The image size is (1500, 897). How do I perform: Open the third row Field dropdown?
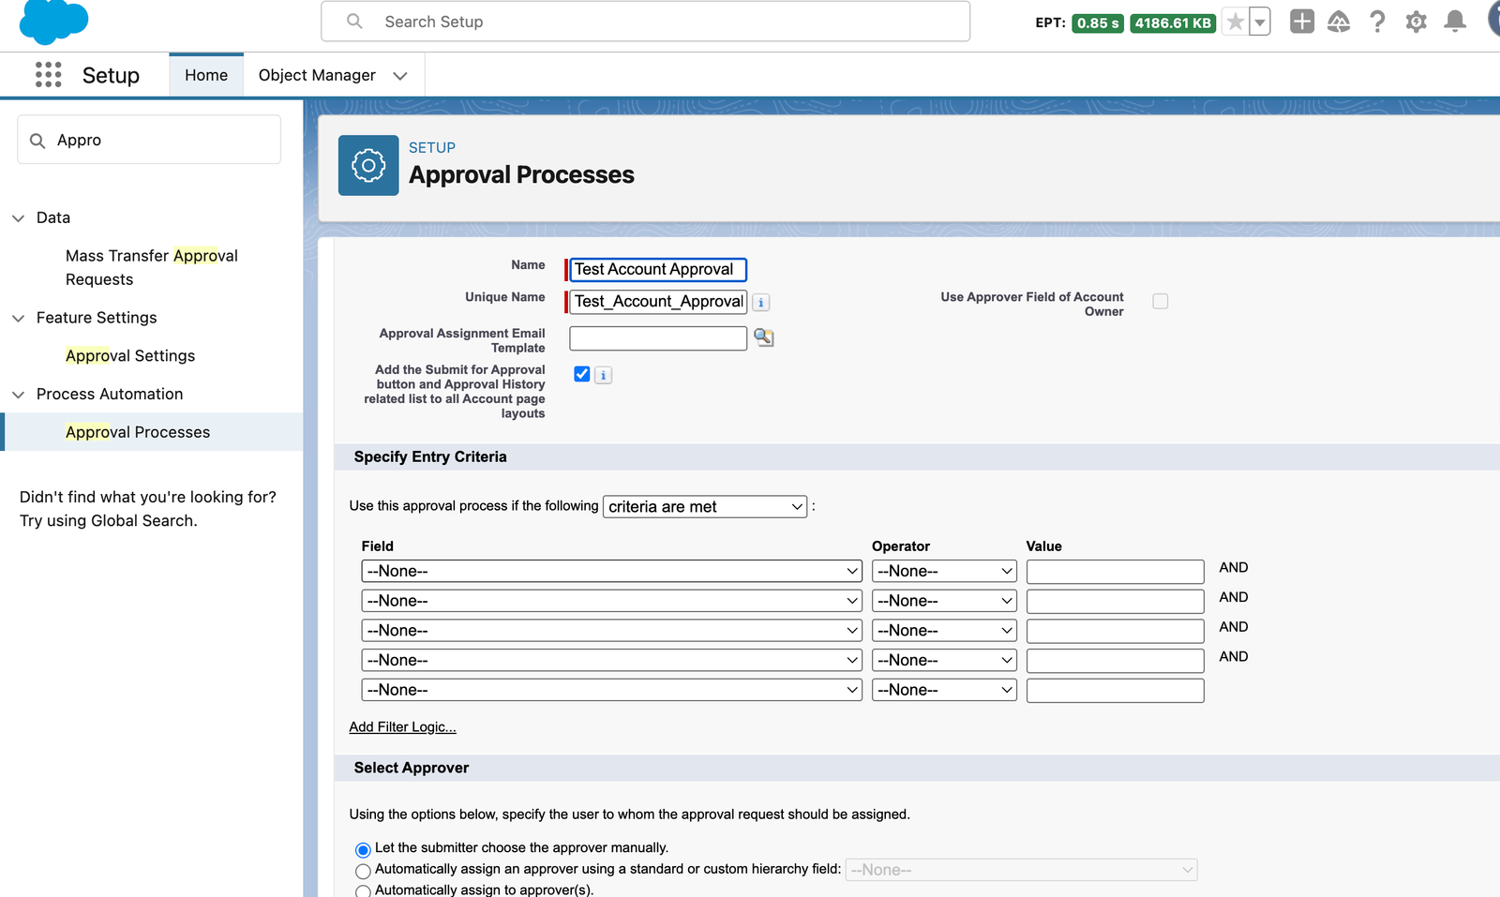[x=611, y=631]
